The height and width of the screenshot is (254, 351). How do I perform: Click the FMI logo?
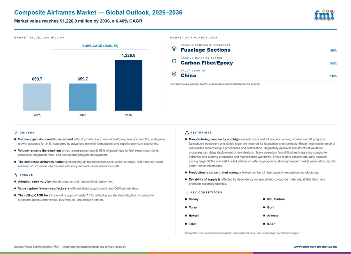point(324,15)
